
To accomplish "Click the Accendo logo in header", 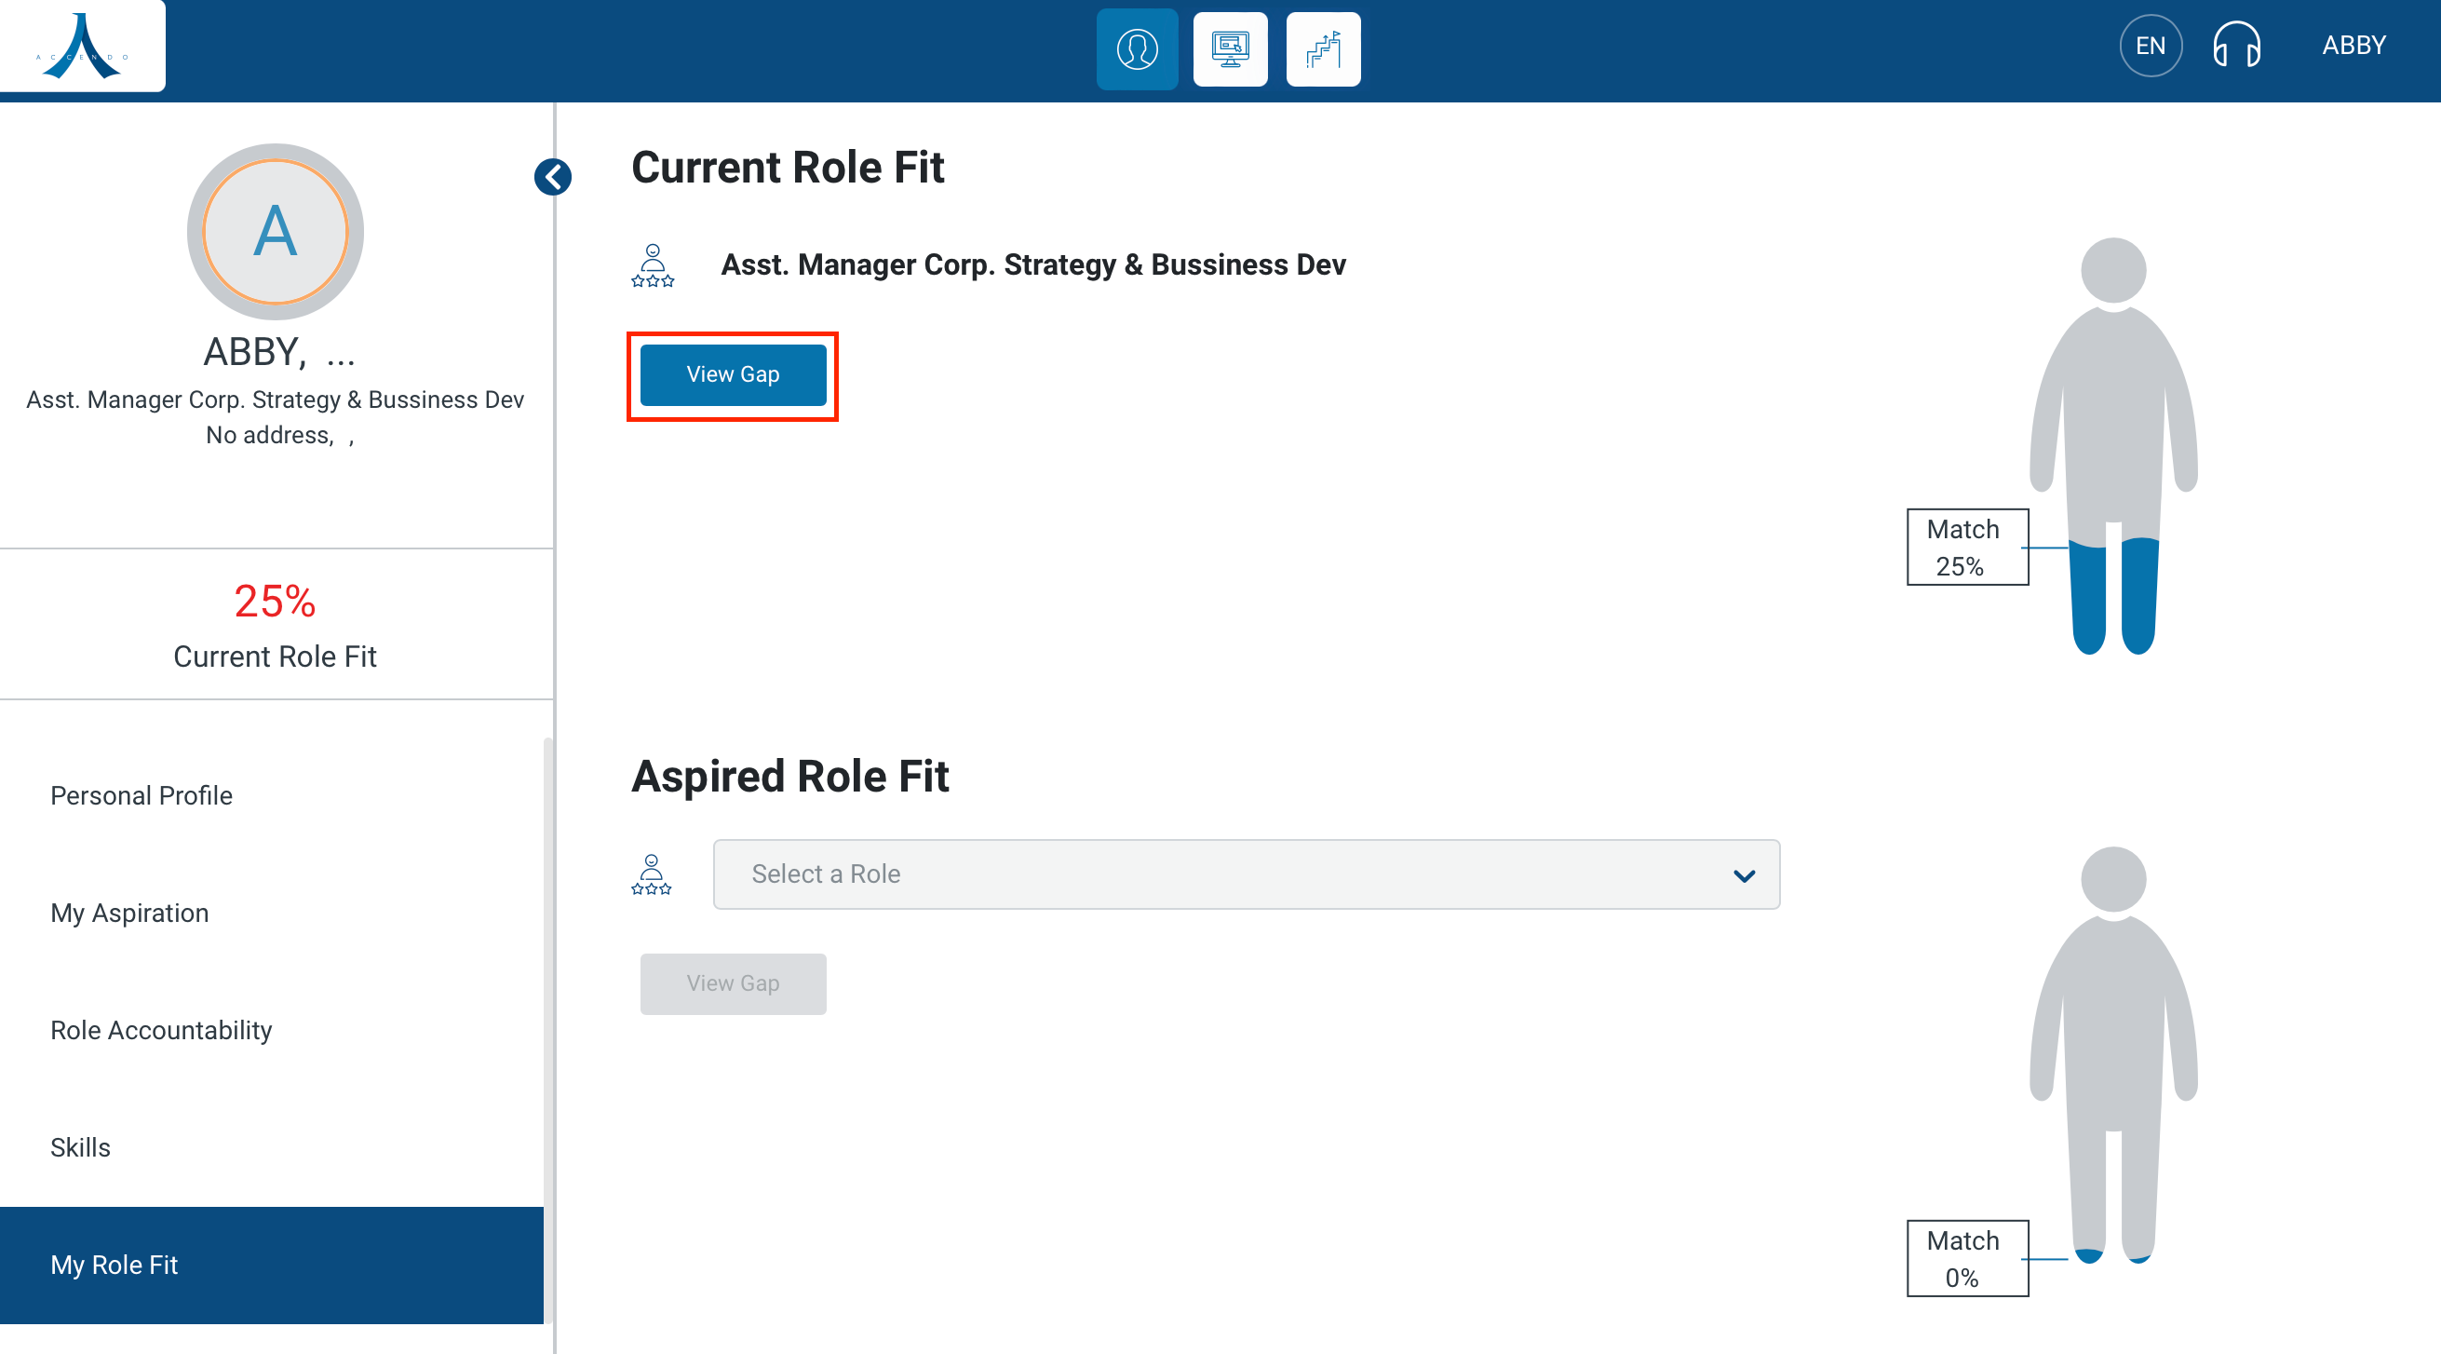I will (83, 46).
